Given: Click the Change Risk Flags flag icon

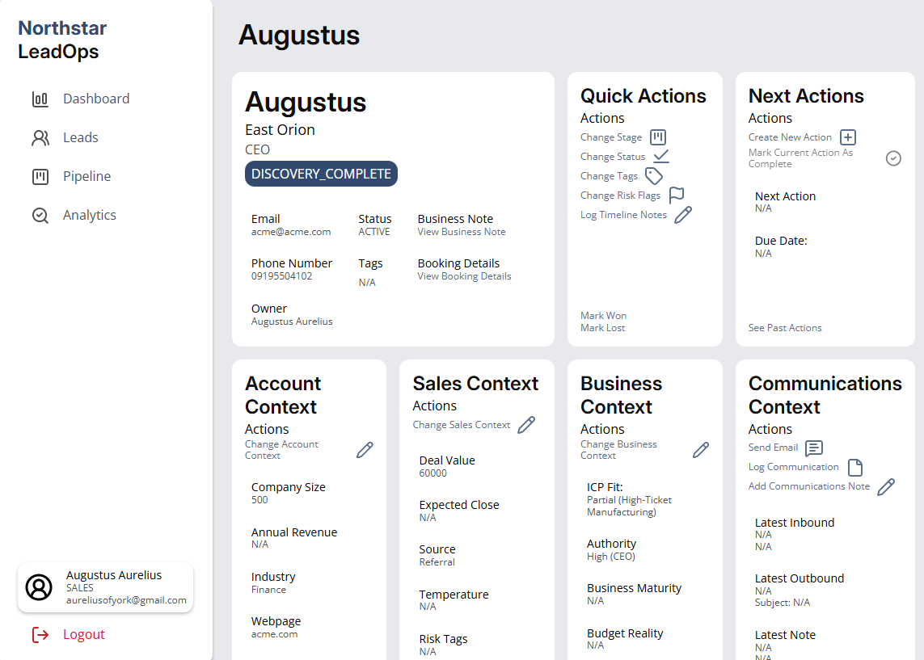Looking at the screenshot, I should [x=677, y=195].
